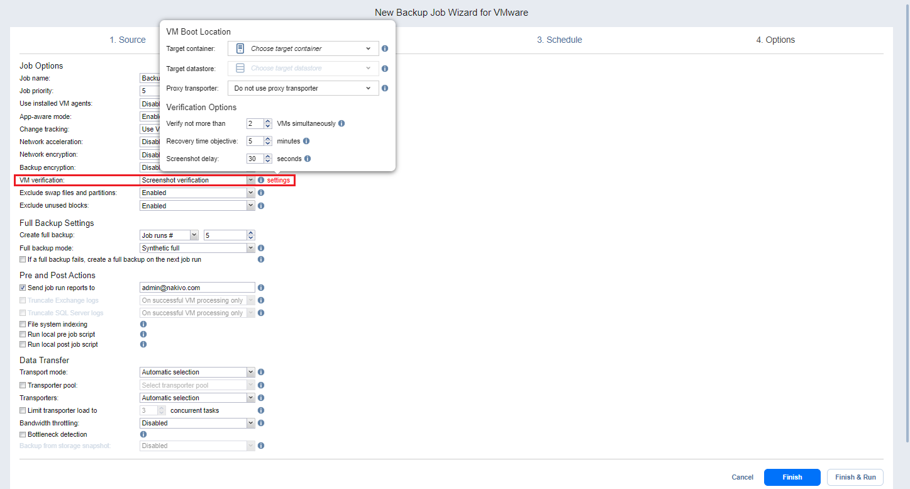Click info icon beside Proxy transporter
The width and height of the screenshot is (910, 489).
pyautogui.click(x=385, y=89)
